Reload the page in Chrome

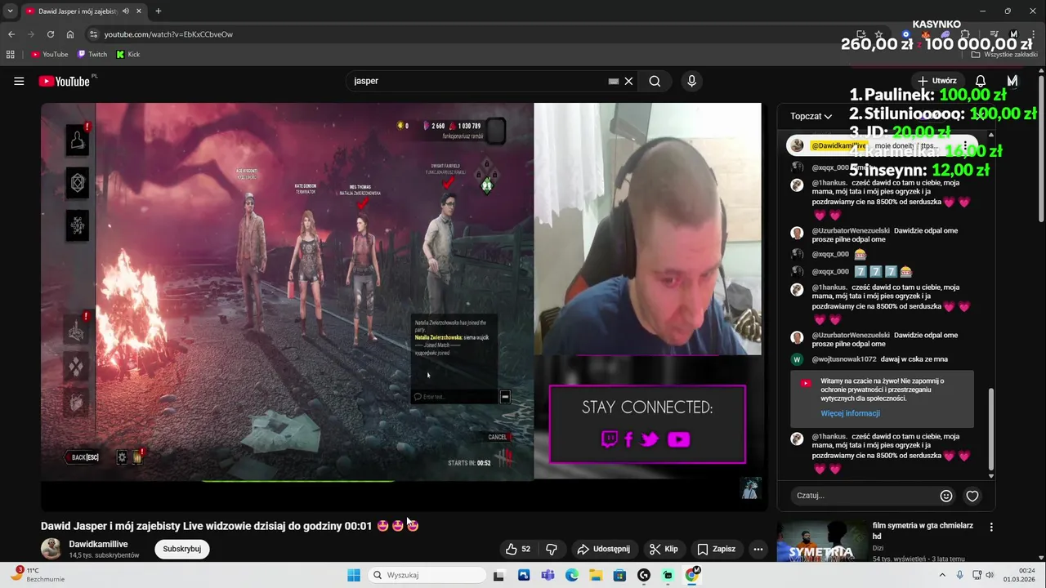pyautogui.click(x=51, y=34)
